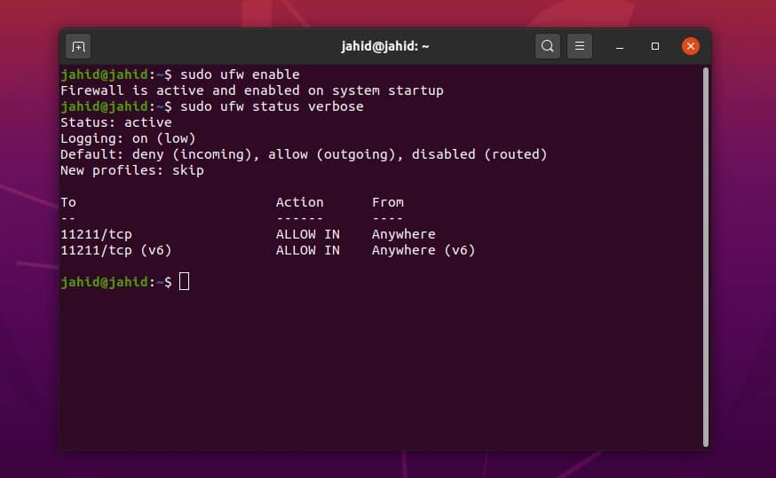The width and height of the screenshot is (776, 478).
Task: Click 'Anywhere' in the first rule row
Action: (x=403, y=234)
